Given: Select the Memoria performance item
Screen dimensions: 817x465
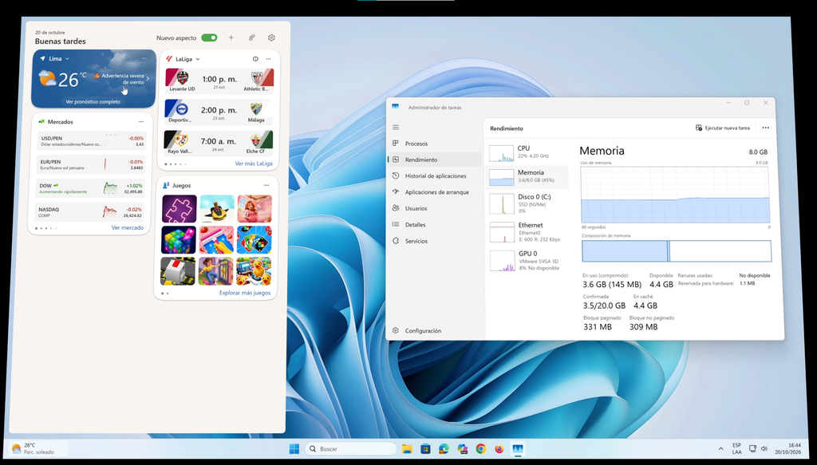Looking at the screenshot, I should tap(527, 176).
